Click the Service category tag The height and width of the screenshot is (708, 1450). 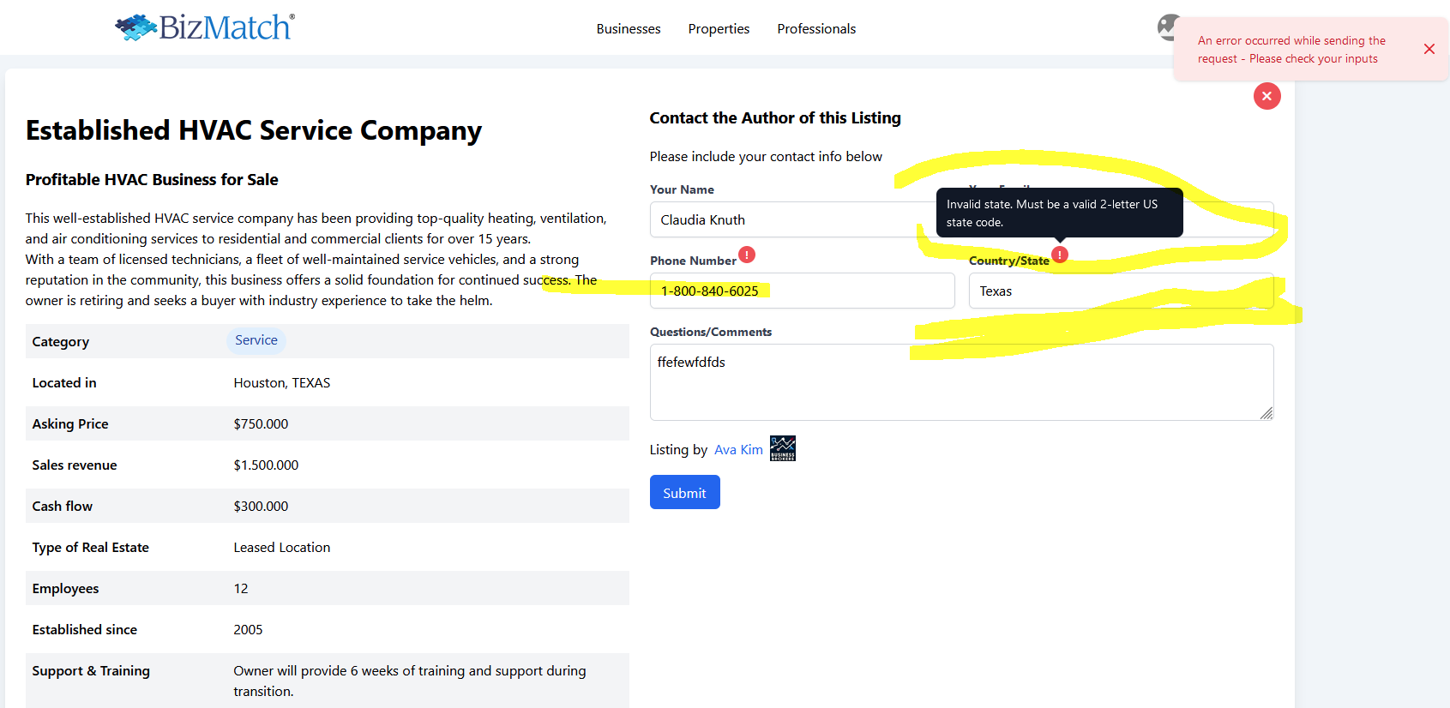[x=256, y=340]
